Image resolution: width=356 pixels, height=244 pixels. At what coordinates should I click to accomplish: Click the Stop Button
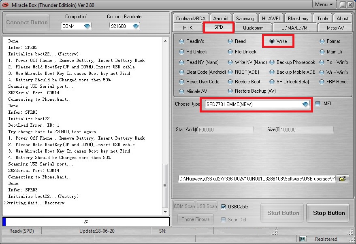[328, 213]
